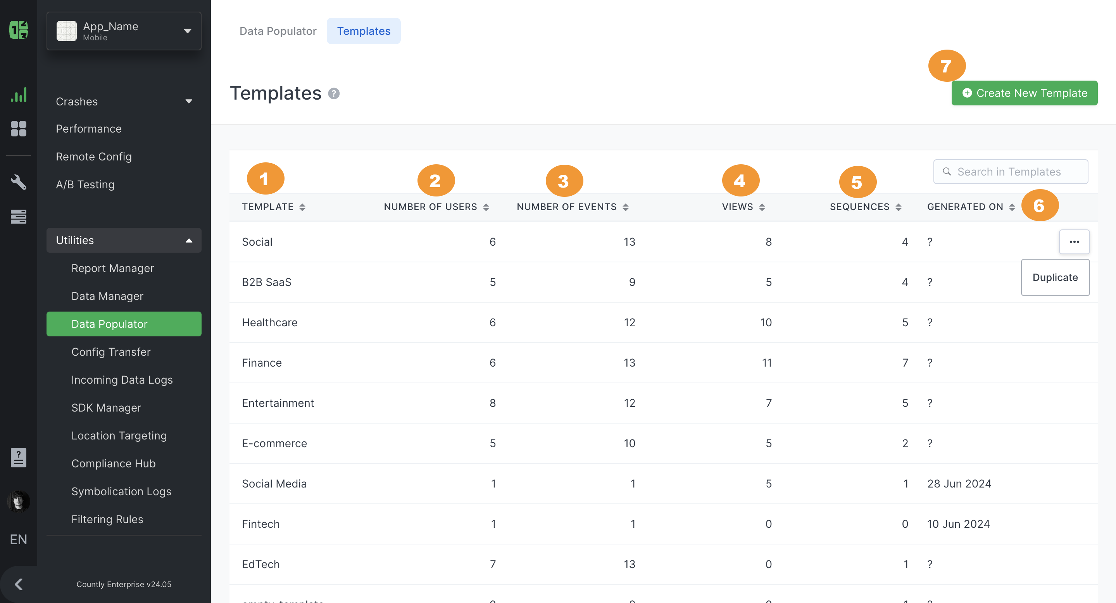Screen dimensions: 1116x603
Task: Click the Finance template name
Action: [x=262, y=363]
